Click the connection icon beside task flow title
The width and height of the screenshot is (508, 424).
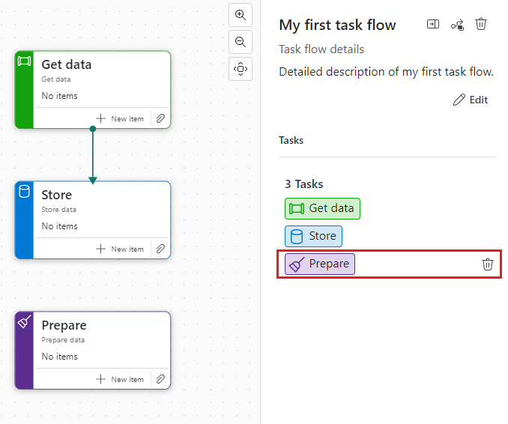click(x=457, y=25)
